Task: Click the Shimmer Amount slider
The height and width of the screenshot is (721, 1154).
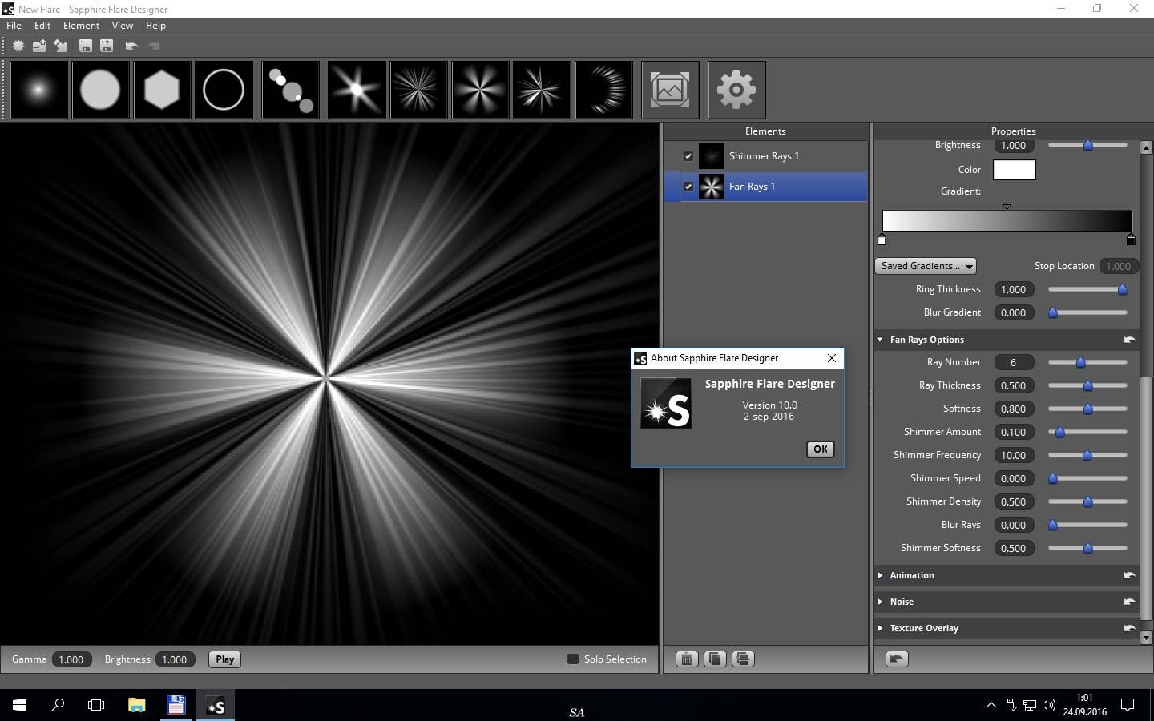Action: click(1087, 432)
